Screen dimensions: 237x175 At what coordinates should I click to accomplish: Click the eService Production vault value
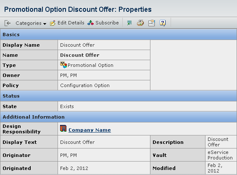point(220,155)
